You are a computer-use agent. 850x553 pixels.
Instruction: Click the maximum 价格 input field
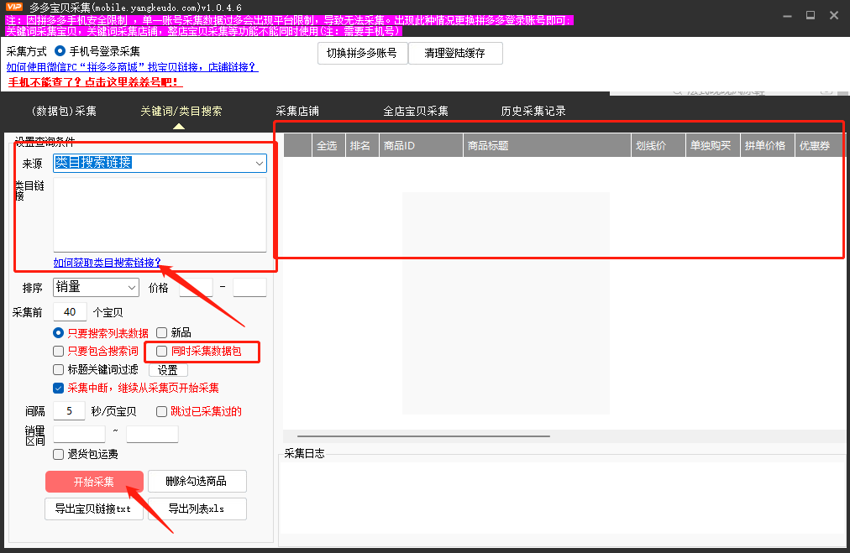coord(250,287)
